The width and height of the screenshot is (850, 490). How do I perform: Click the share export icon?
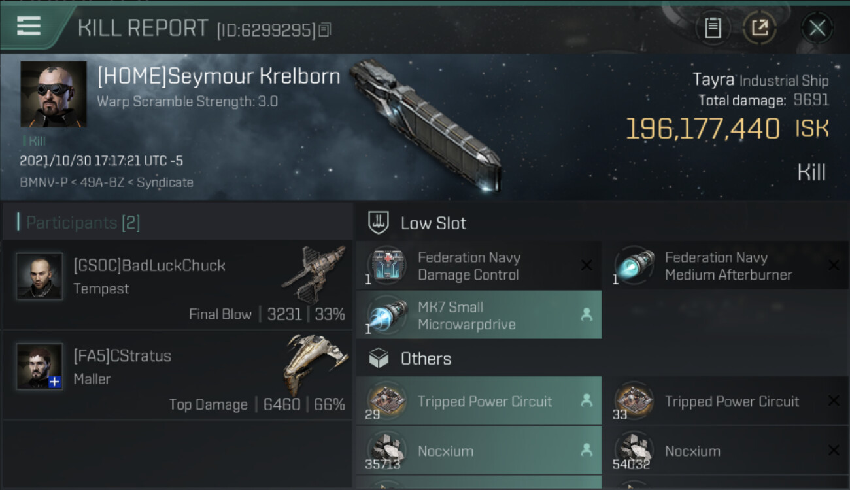[x=760, y=28]
